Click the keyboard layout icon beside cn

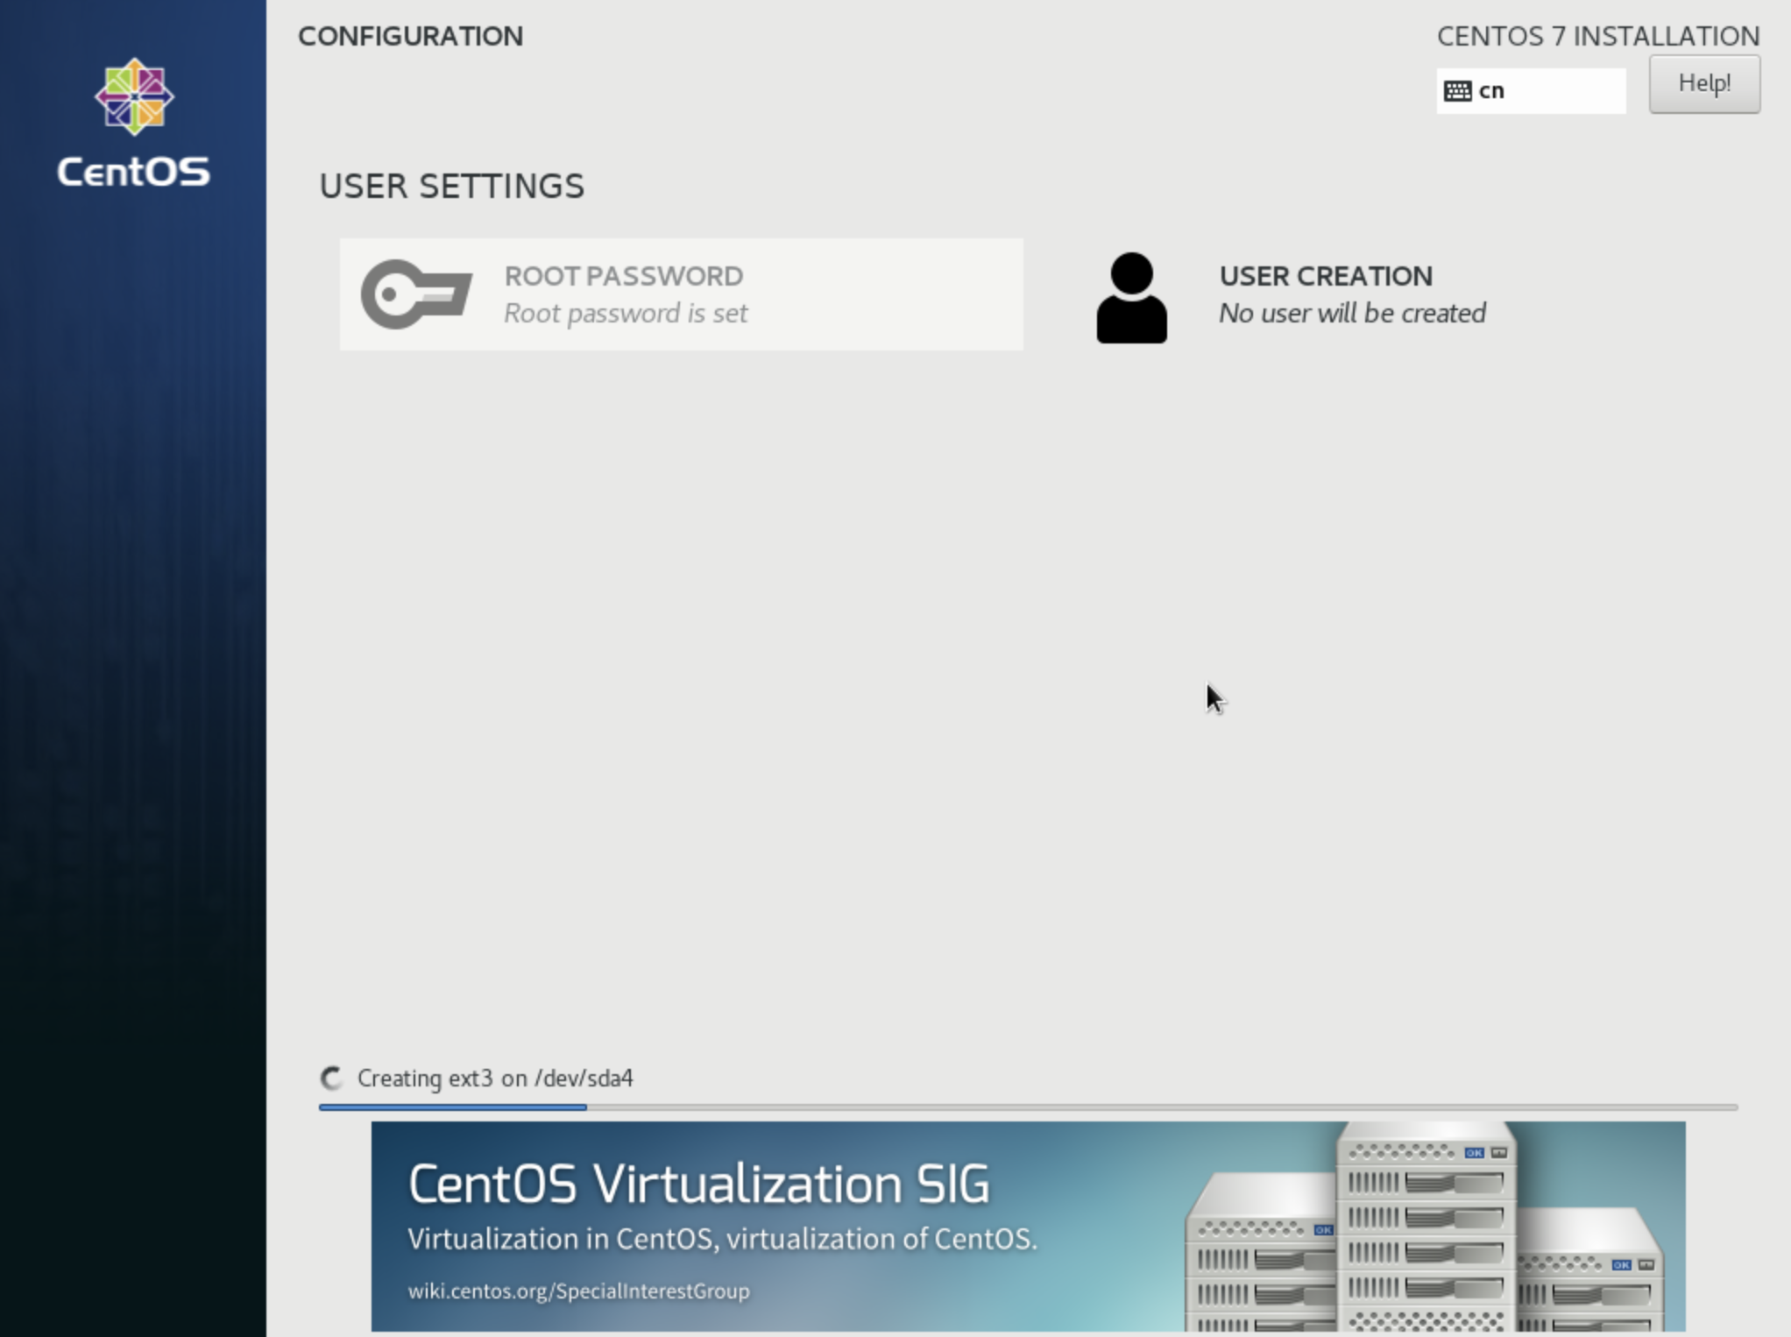[x=1457, y=91]
